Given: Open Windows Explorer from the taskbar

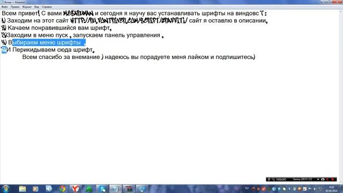Looking at the screenshot, I should [23, 189].
